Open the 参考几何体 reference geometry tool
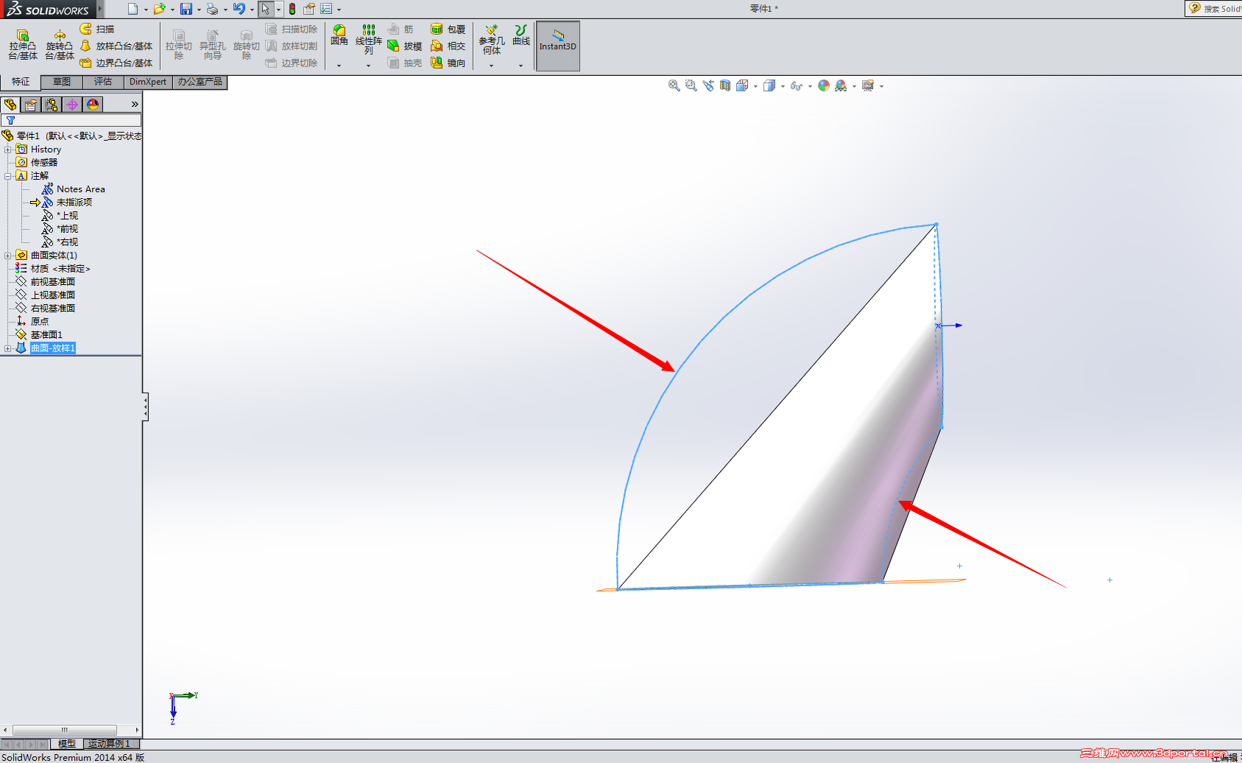This screenshot has height=763, width=1242. click(492, 39)
